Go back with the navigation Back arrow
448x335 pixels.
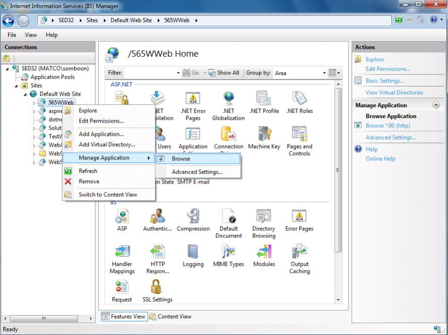coord(8,21)
